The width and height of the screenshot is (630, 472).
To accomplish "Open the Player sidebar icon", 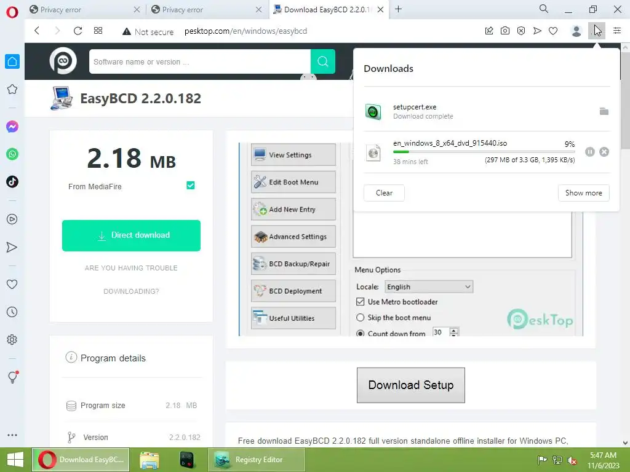I will [x=12, y=219].
